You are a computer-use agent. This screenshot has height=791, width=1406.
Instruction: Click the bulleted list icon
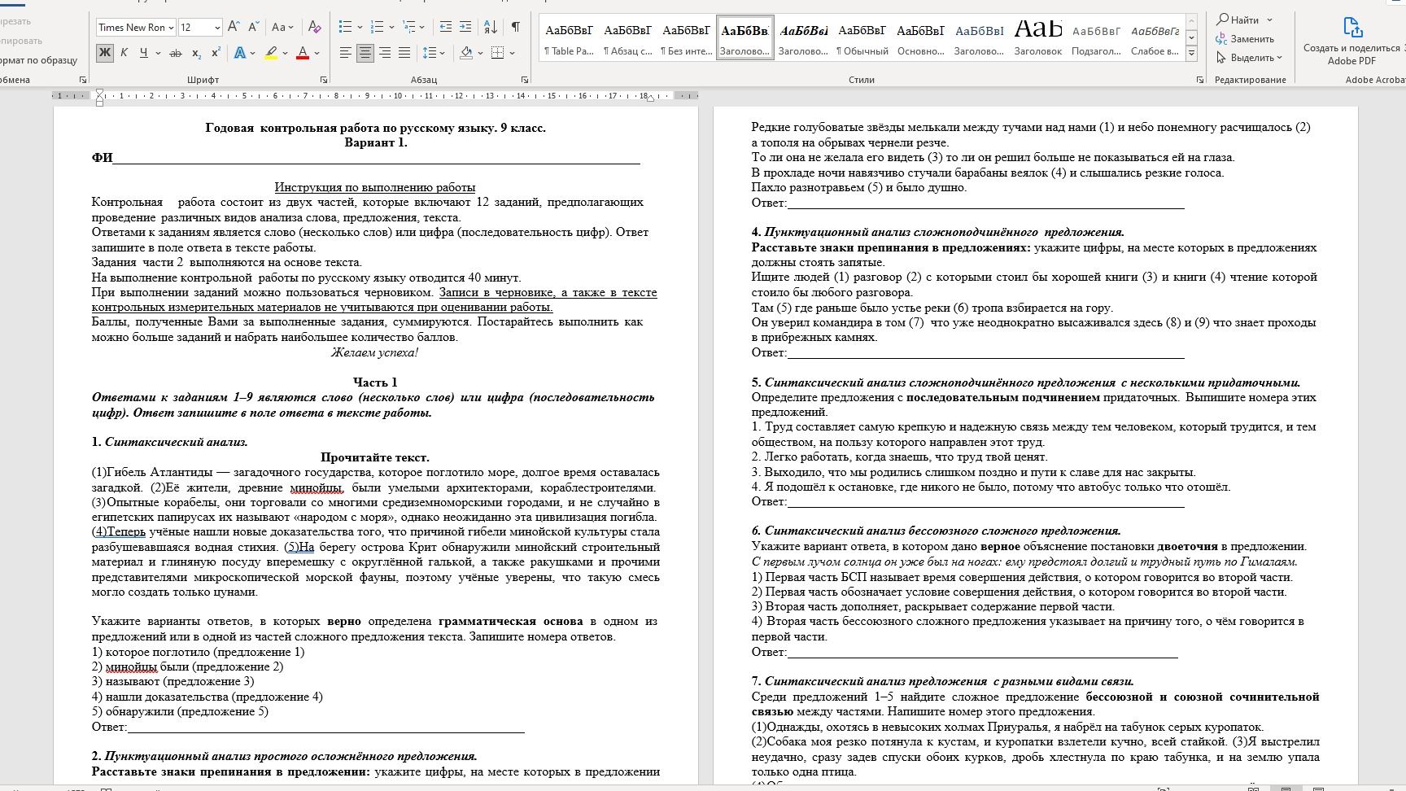[x=345, y=27]
